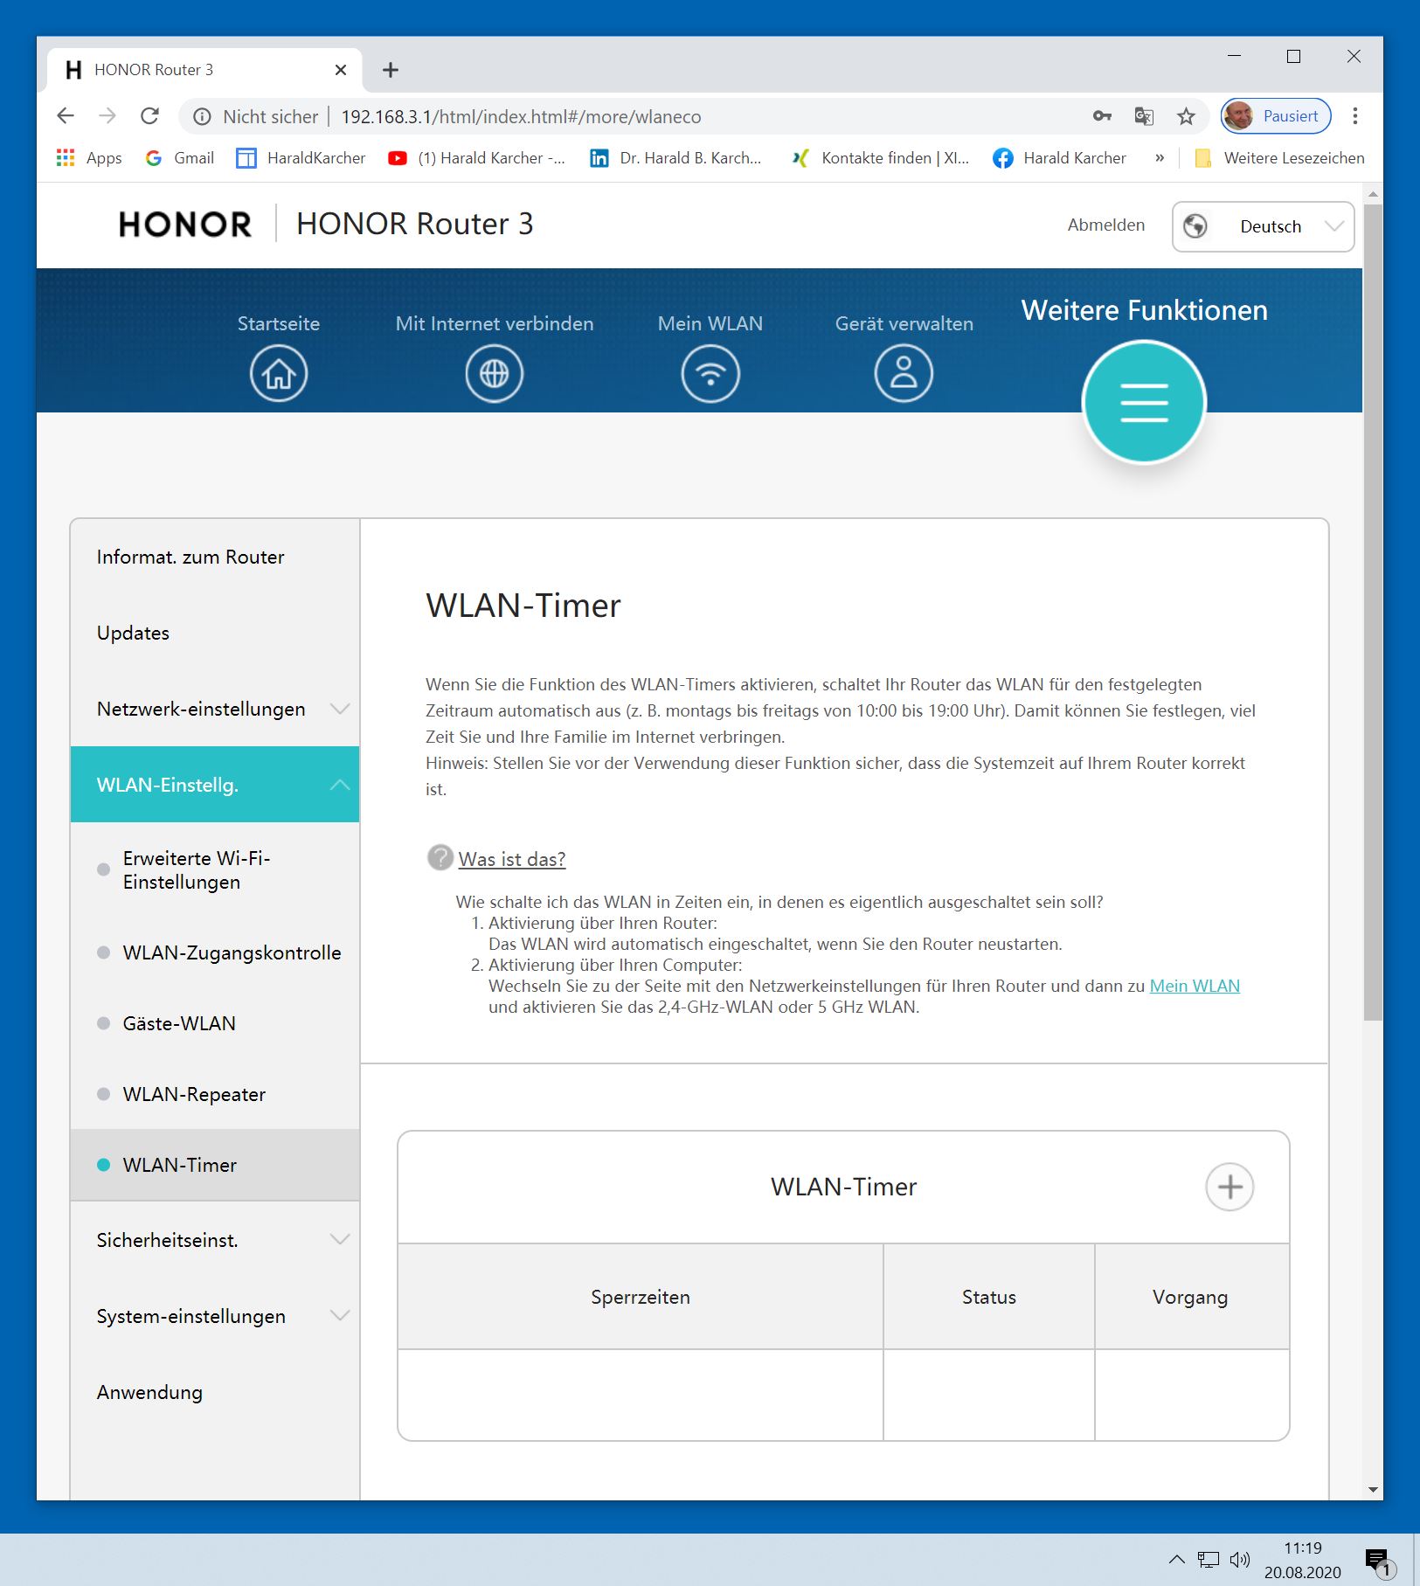Screen dimensions: 1420x1586
Task: Click the volume speaker icon in tray
Action: 1240,1560
